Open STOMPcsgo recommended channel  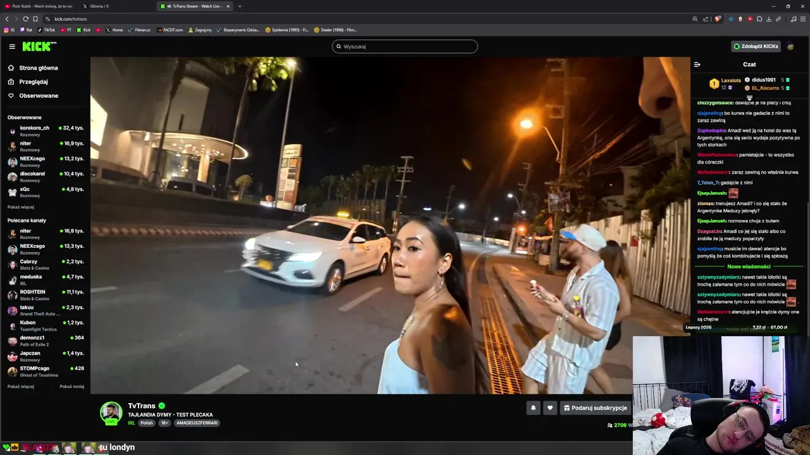tap(46, 371)
